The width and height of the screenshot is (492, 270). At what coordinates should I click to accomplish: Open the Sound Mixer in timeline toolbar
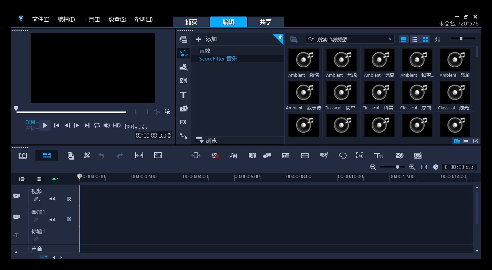coord(234,155)
